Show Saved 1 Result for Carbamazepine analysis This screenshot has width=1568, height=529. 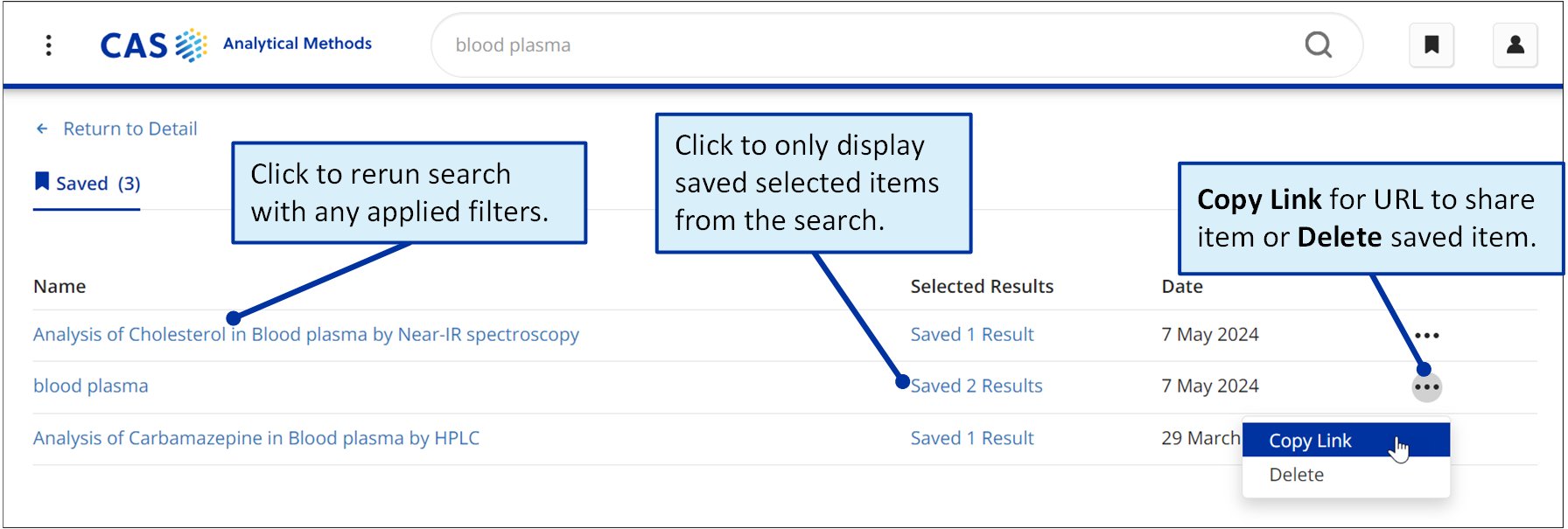pos(972,438)
